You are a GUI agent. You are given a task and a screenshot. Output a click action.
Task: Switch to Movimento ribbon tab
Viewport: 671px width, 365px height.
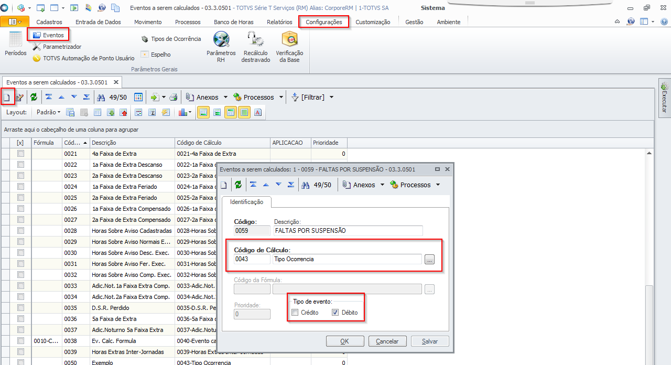click(148, 22)
